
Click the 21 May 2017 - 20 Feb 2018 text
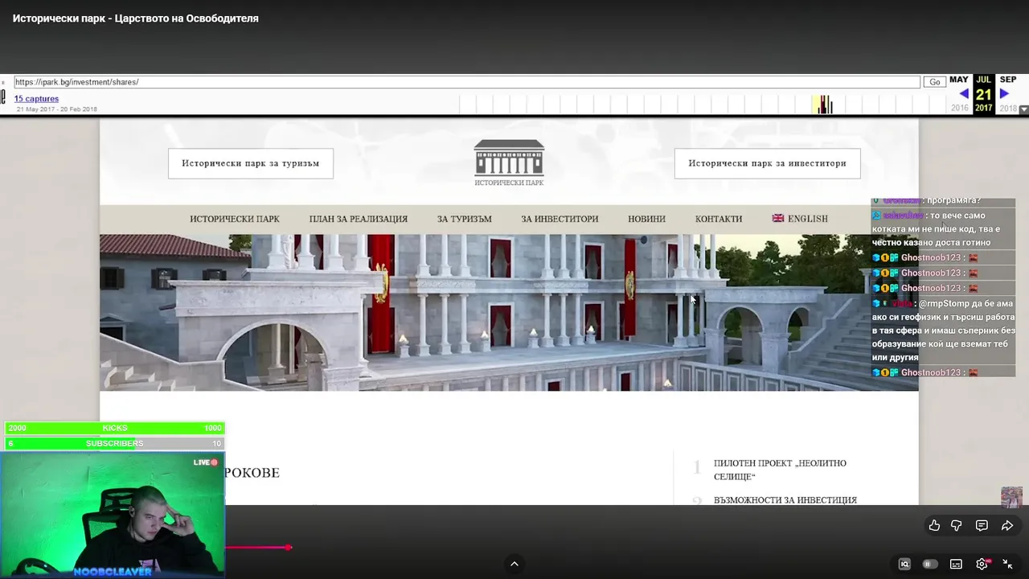56,109
